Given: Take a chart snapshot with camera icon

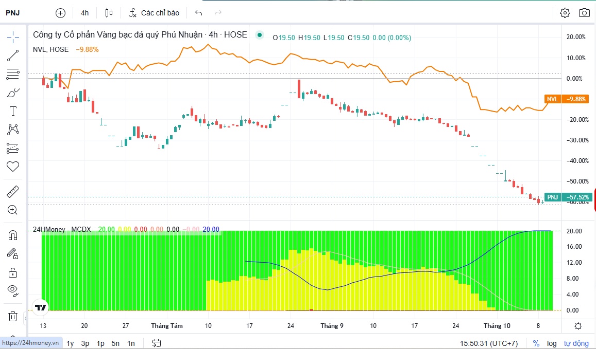Looking at the screenshot, I should click(584, 13).
